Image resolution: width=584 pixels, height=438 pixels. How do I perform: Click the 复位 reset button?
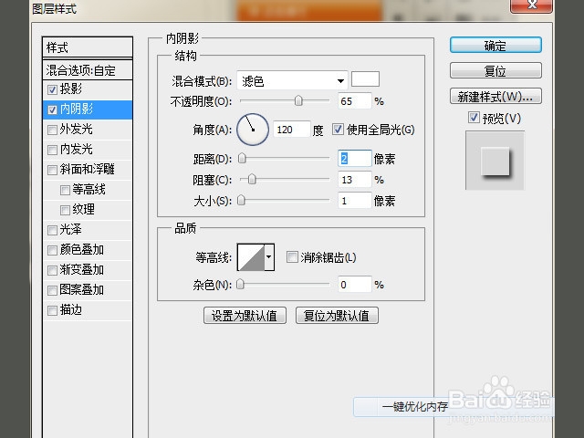[495, 70]
